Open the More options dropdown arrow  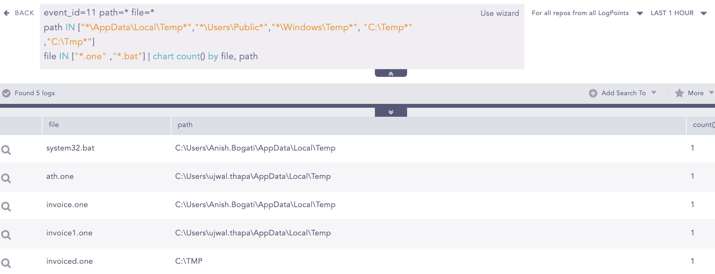coord(711,93)
